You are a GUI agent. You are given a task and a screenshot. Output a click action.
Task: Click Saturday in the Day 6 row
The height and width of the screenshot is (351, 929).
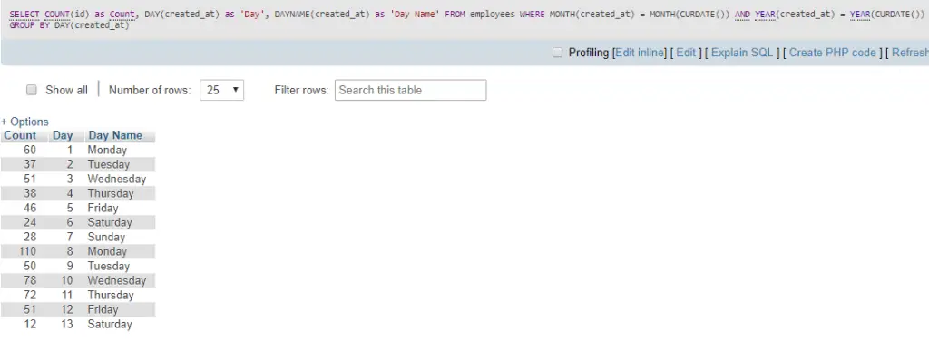coord(110,222)
